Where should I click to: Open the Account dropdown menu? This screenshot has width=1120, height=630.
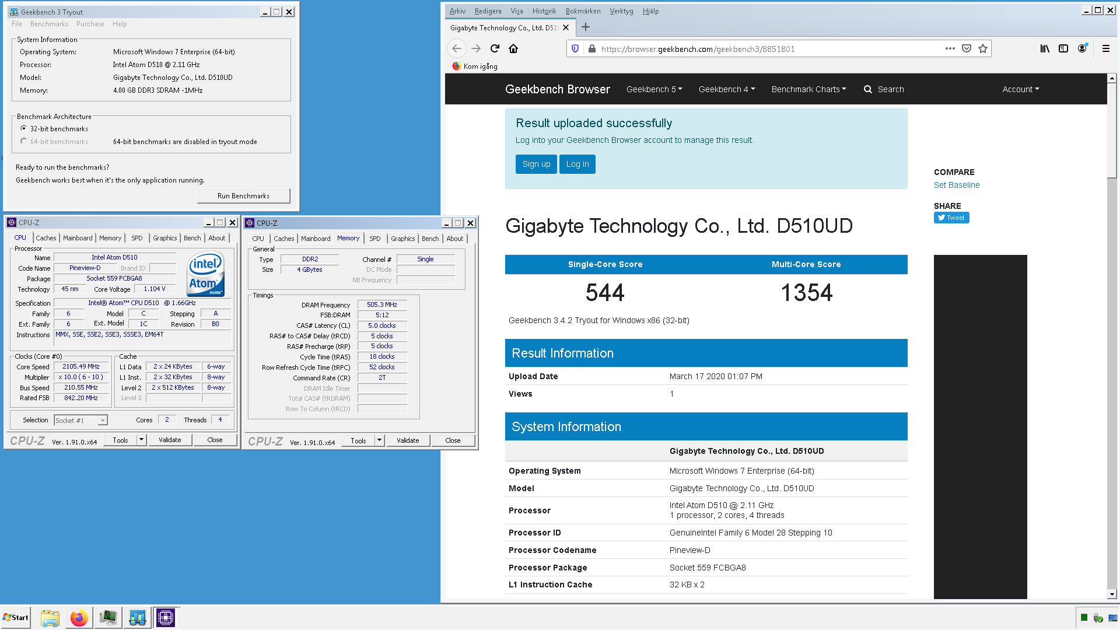click(1020, 89)
